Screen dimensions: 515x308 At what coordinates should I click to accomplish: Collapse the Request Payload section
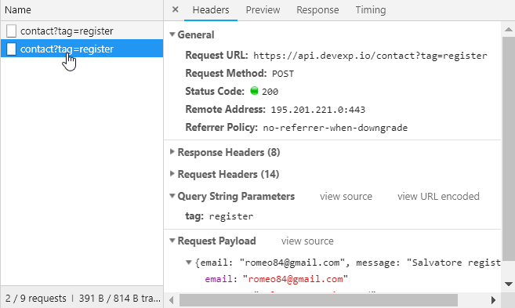pyautogui.click(x=172, y=241)
